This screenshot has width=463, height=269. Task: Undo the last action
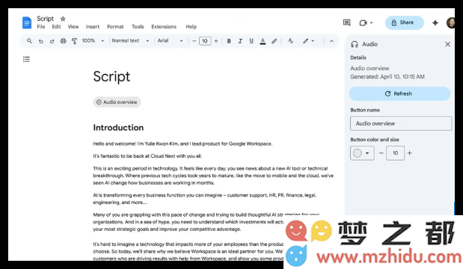click(40, 41)
